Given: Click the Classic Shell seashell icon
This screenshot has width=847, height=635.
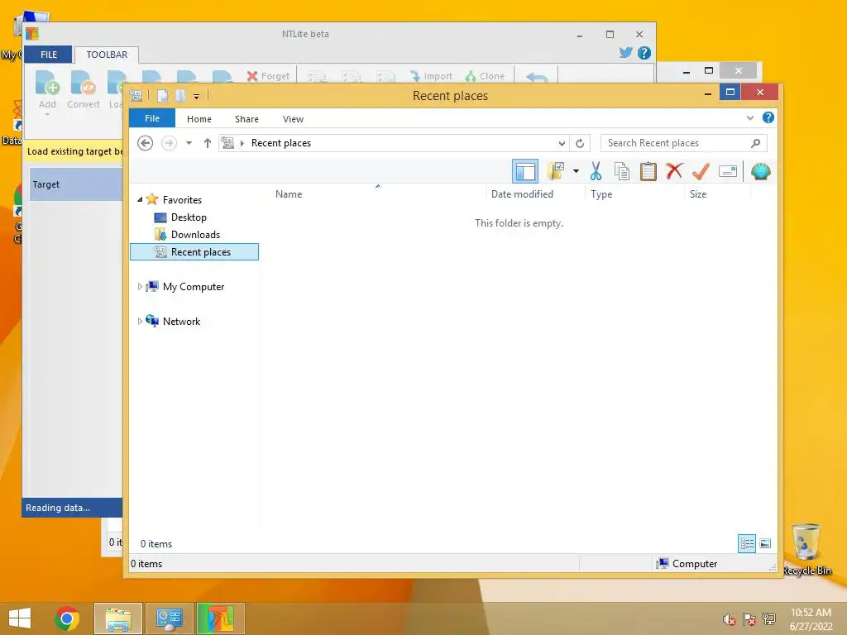Looking at the screenshot, I should tap(761, 172).
